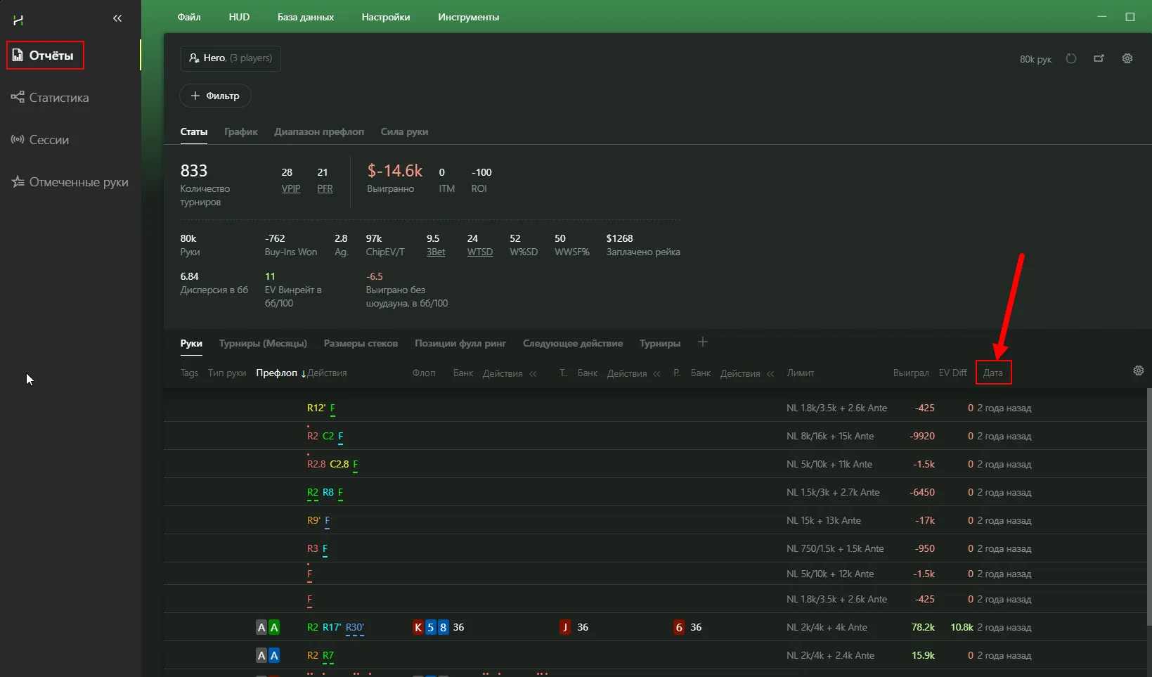This screenshot has width=1152, height=677.
Task: Click the refresh icon next to 80k рук
Action: click(x=1071, y=59)
